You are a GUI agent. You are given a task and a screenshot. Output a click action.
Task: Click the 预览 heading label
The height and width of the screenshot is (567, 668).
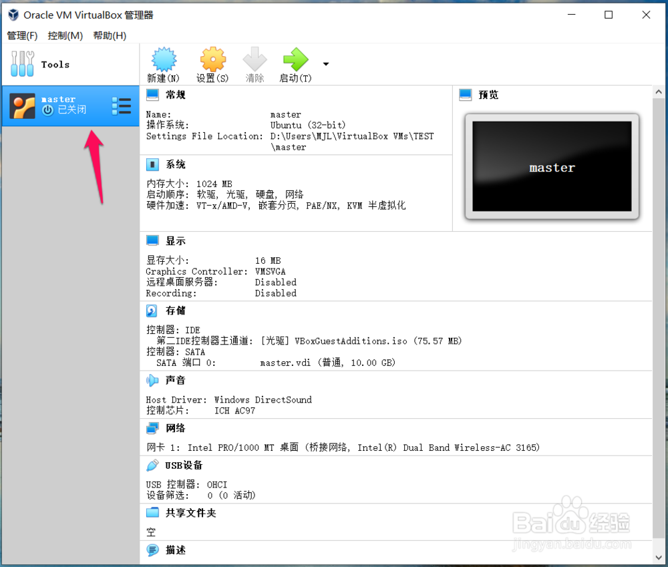pos(488,95)
